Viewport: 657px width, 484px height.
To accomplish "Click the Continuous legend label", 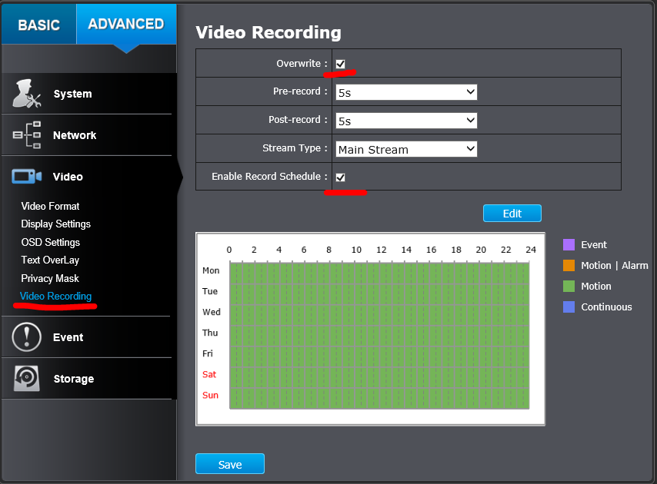I will tap(606, 307).
